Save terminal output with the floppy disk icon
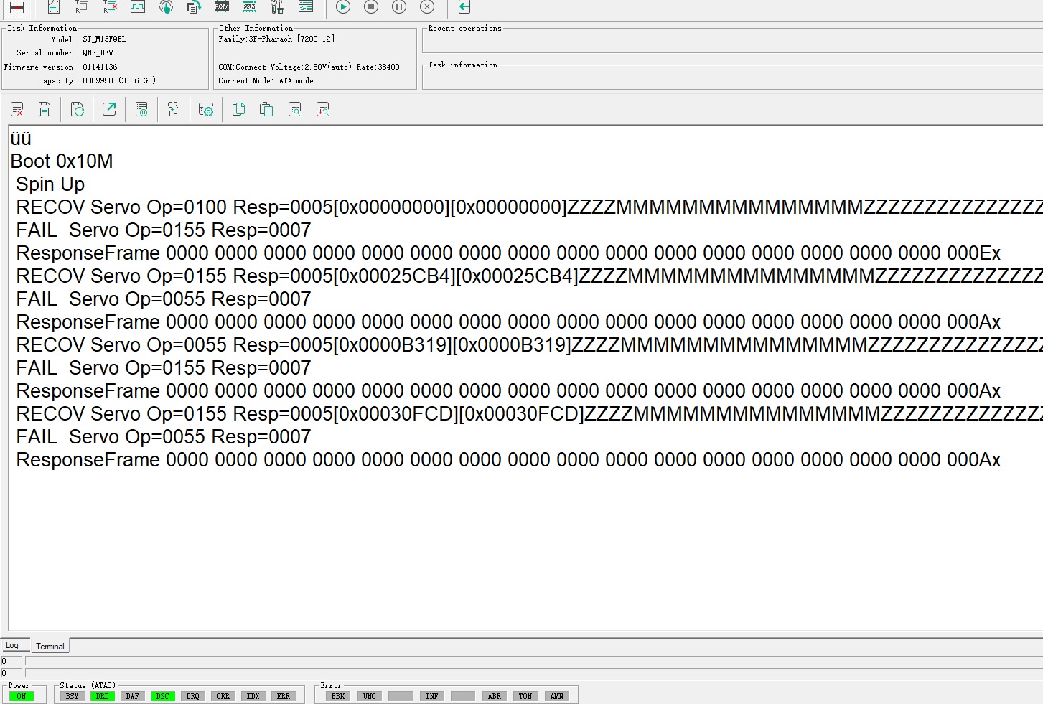Screen dimensions: 1043x704 click(x=45, y=109)
